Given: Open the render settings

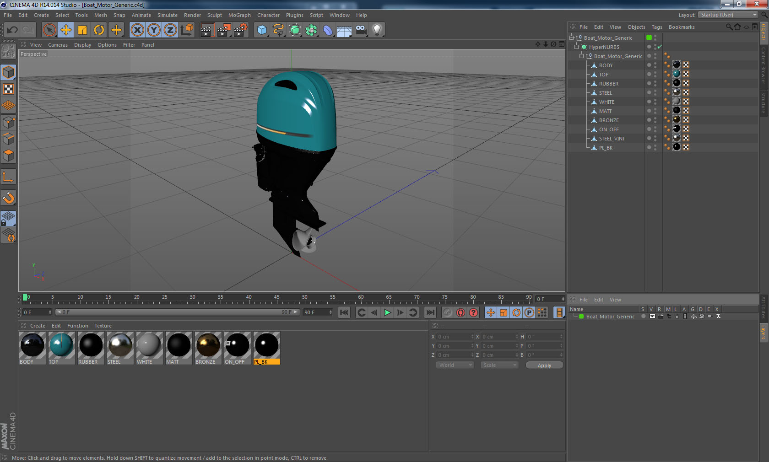Looking at the screenshot, I should (241, 30).
